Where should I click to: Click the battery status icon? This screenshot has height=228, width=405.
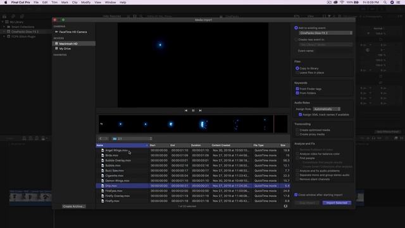(356, 3)
